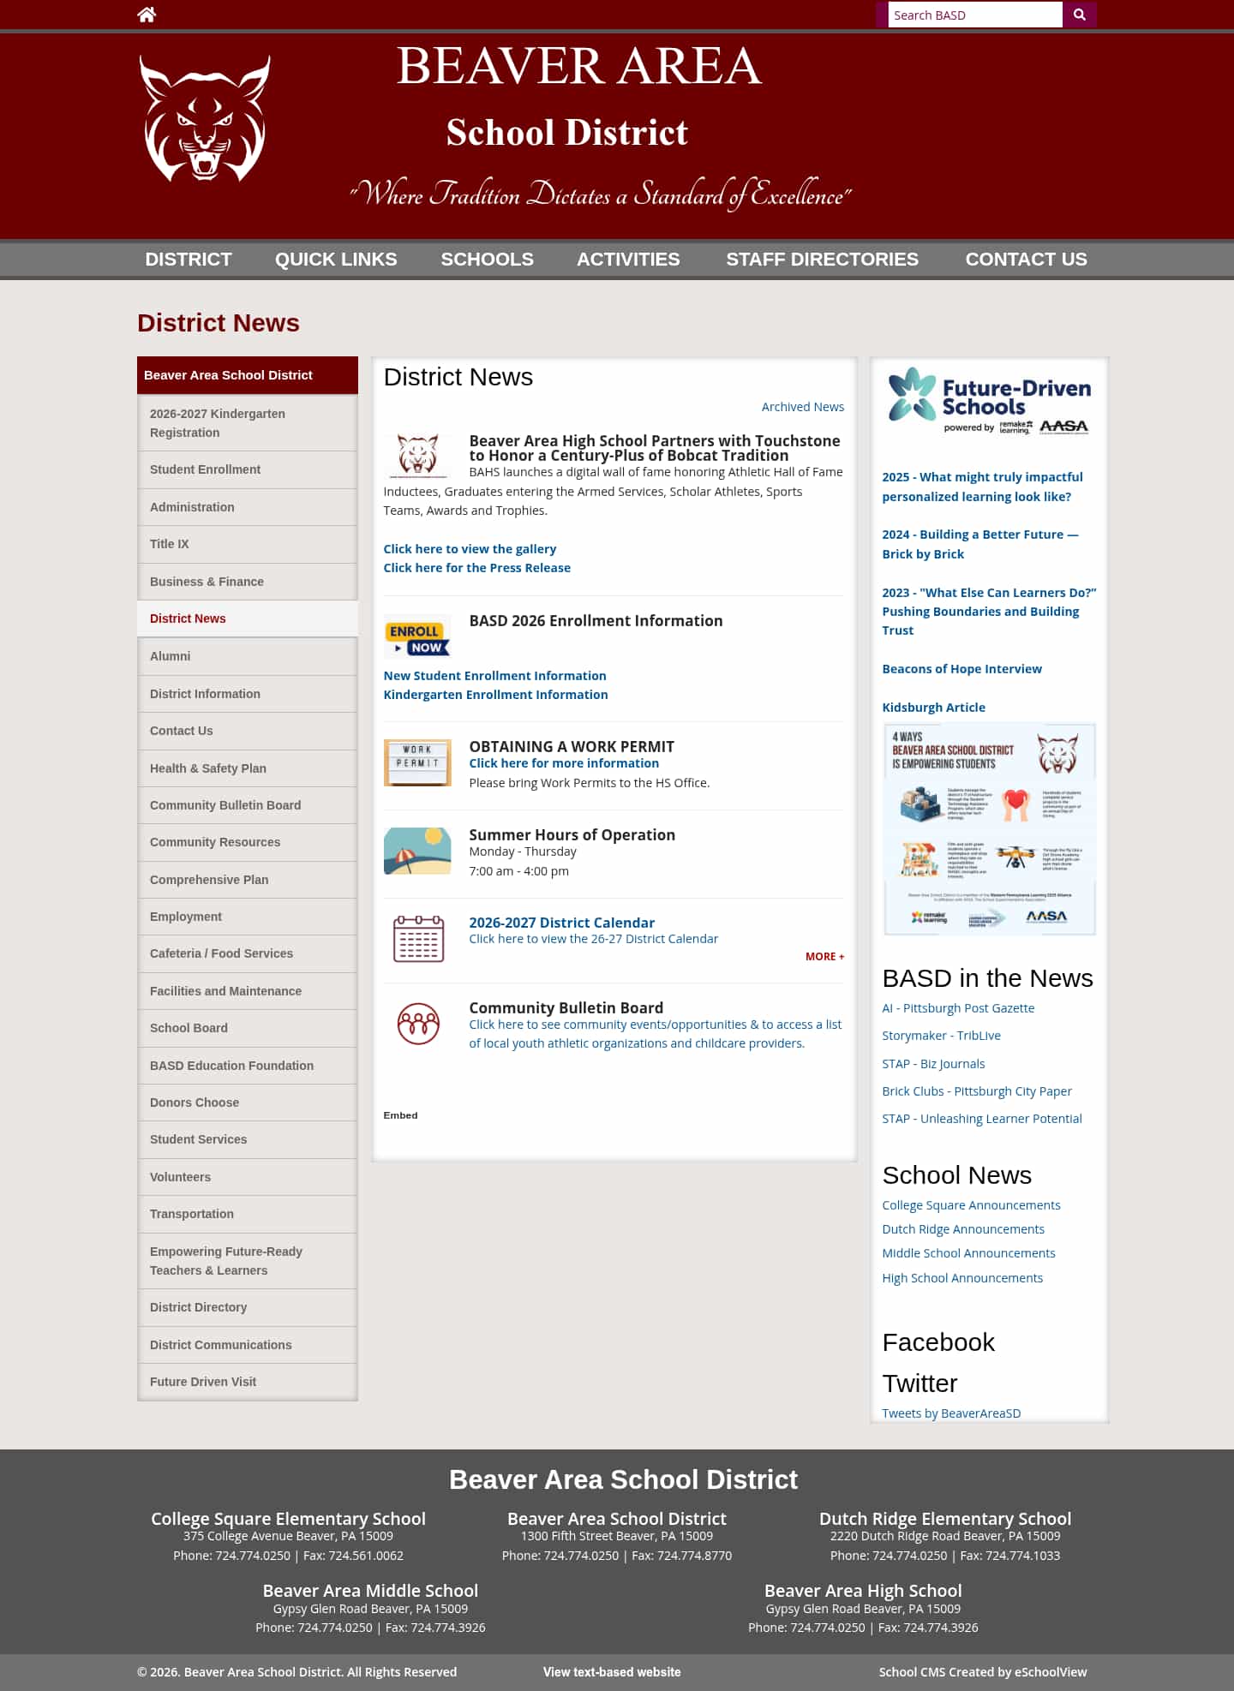The width and height of the screenshot is (1234, 1691).
Task: Select Business & Finance in sidebar
Action: coord(248,582)
